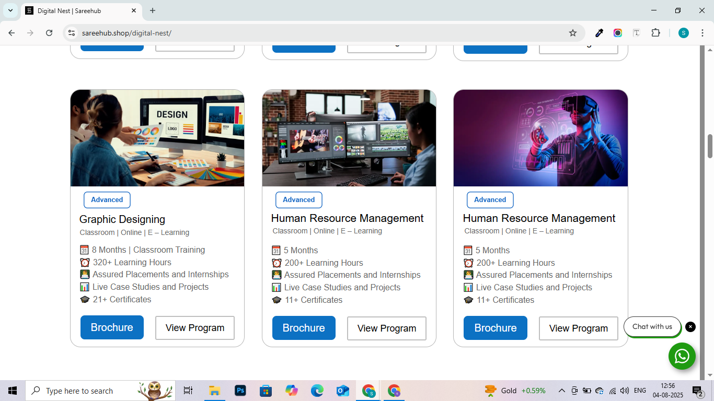Select the Digital Nest | Sareehub tab
This screenshot has height=401, width=714.
[x=78, y=10]
